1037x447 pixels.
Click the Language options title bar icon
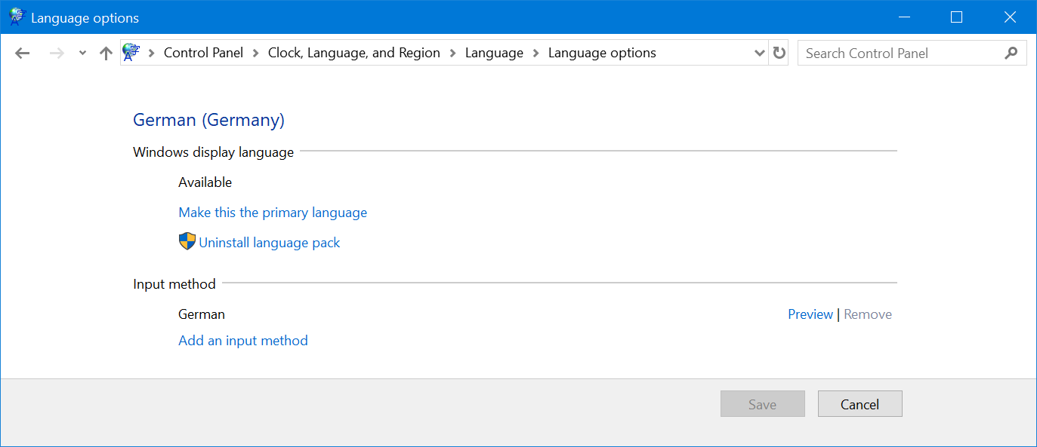(17, 17)
